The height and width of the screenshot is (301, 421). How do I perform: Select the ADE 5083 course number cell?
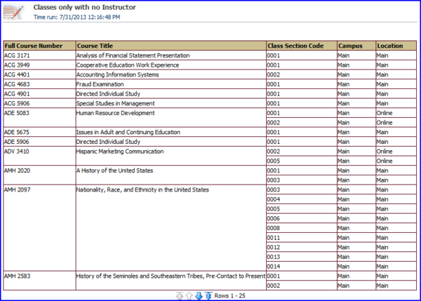click(39, 118)
